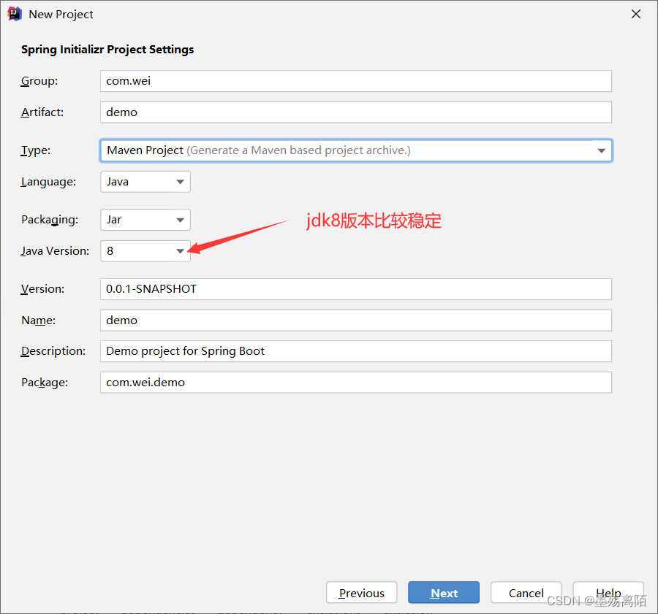
Task: Click the Packaging label
Action: coord(50,220)
